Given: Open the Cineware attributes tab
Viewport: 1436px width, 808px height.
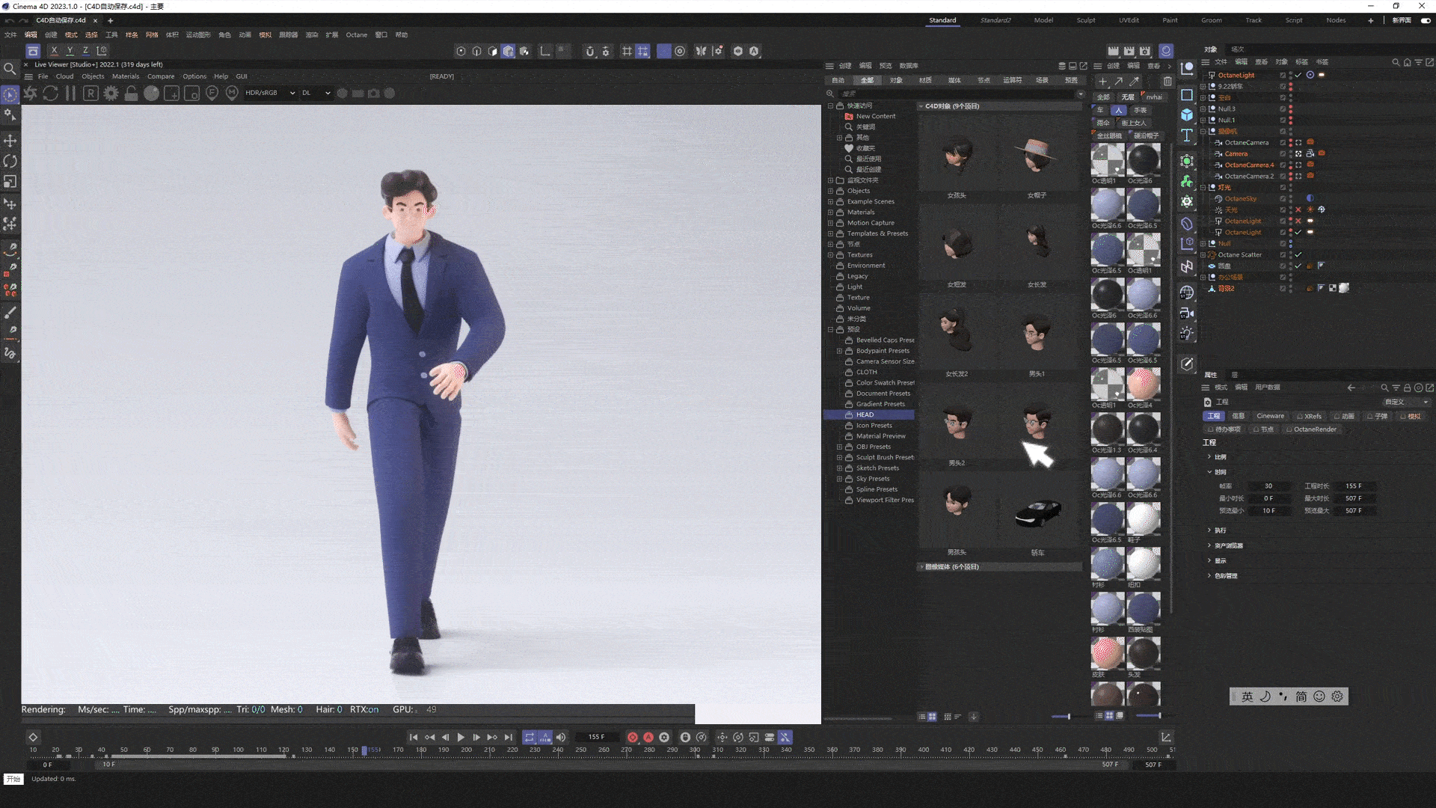Looking at the screenshot, I should pyautogui.click(x=1270, y=416).
